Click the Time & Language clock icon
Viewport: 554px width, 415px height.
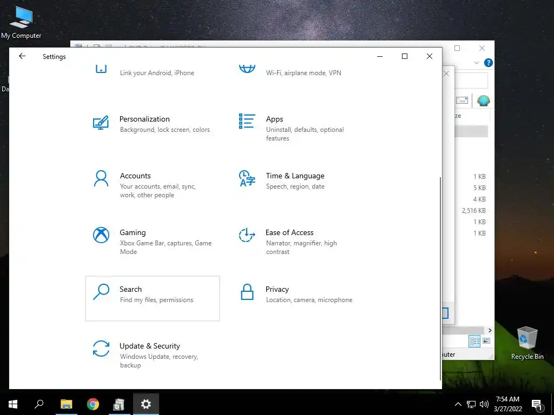(x=247, y=178)
